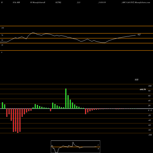The width and height of the screenshot is (153, 153).
Task: Open the mini overview chart at bottom
Action: pos(76,147)
